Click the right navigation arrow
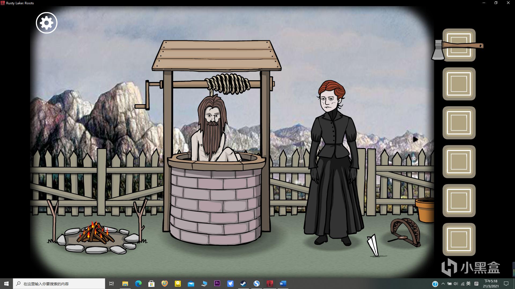515x289 pixels. coord(415,139)
